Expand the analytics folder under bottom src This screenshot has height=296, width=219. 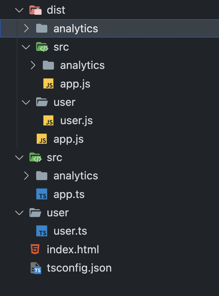coord(26,176)
